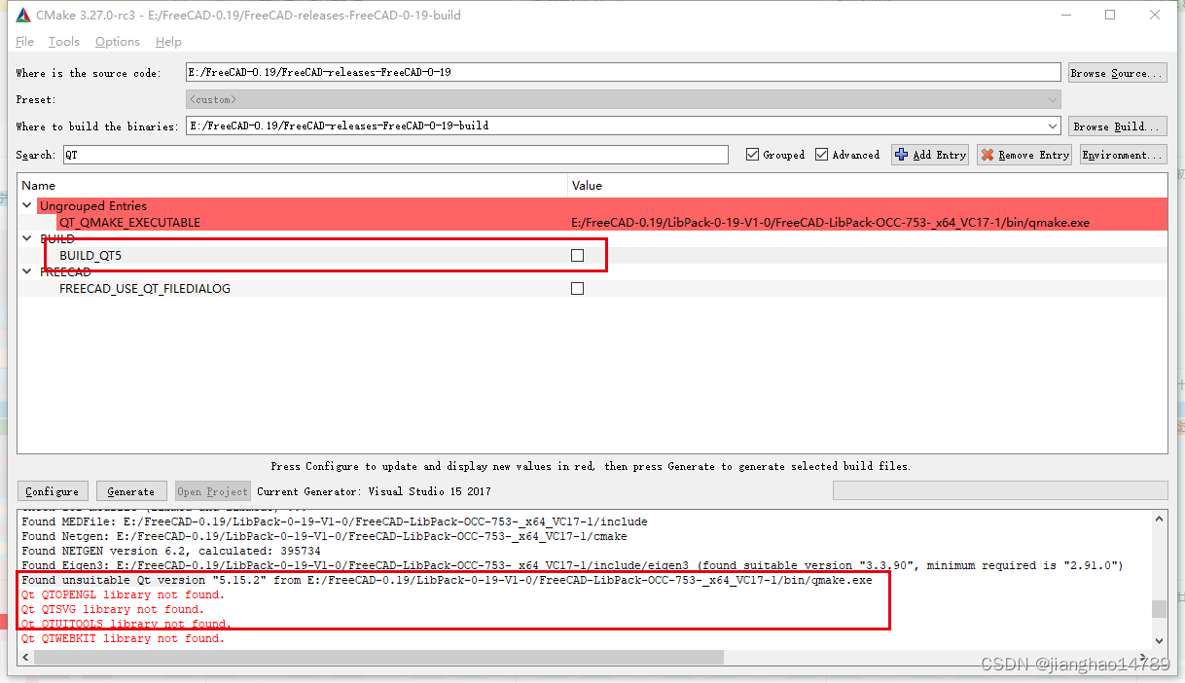The image size is (1185, 683).
Task: Open the File menu
Action: tap(24, 42)
